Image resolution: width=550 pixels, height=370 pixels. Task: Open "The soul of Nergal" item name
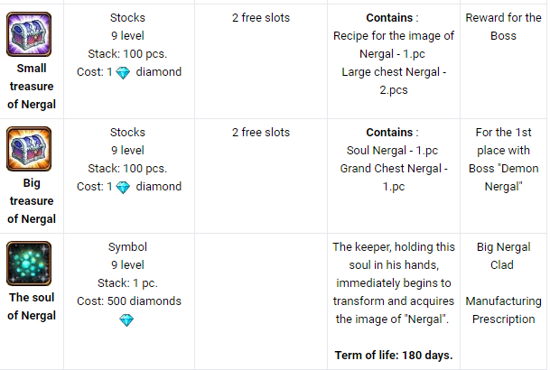[32, 306]
